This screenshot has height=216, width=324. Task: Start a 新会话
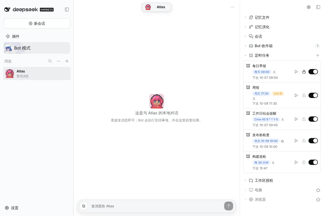[x=37, y=23]
